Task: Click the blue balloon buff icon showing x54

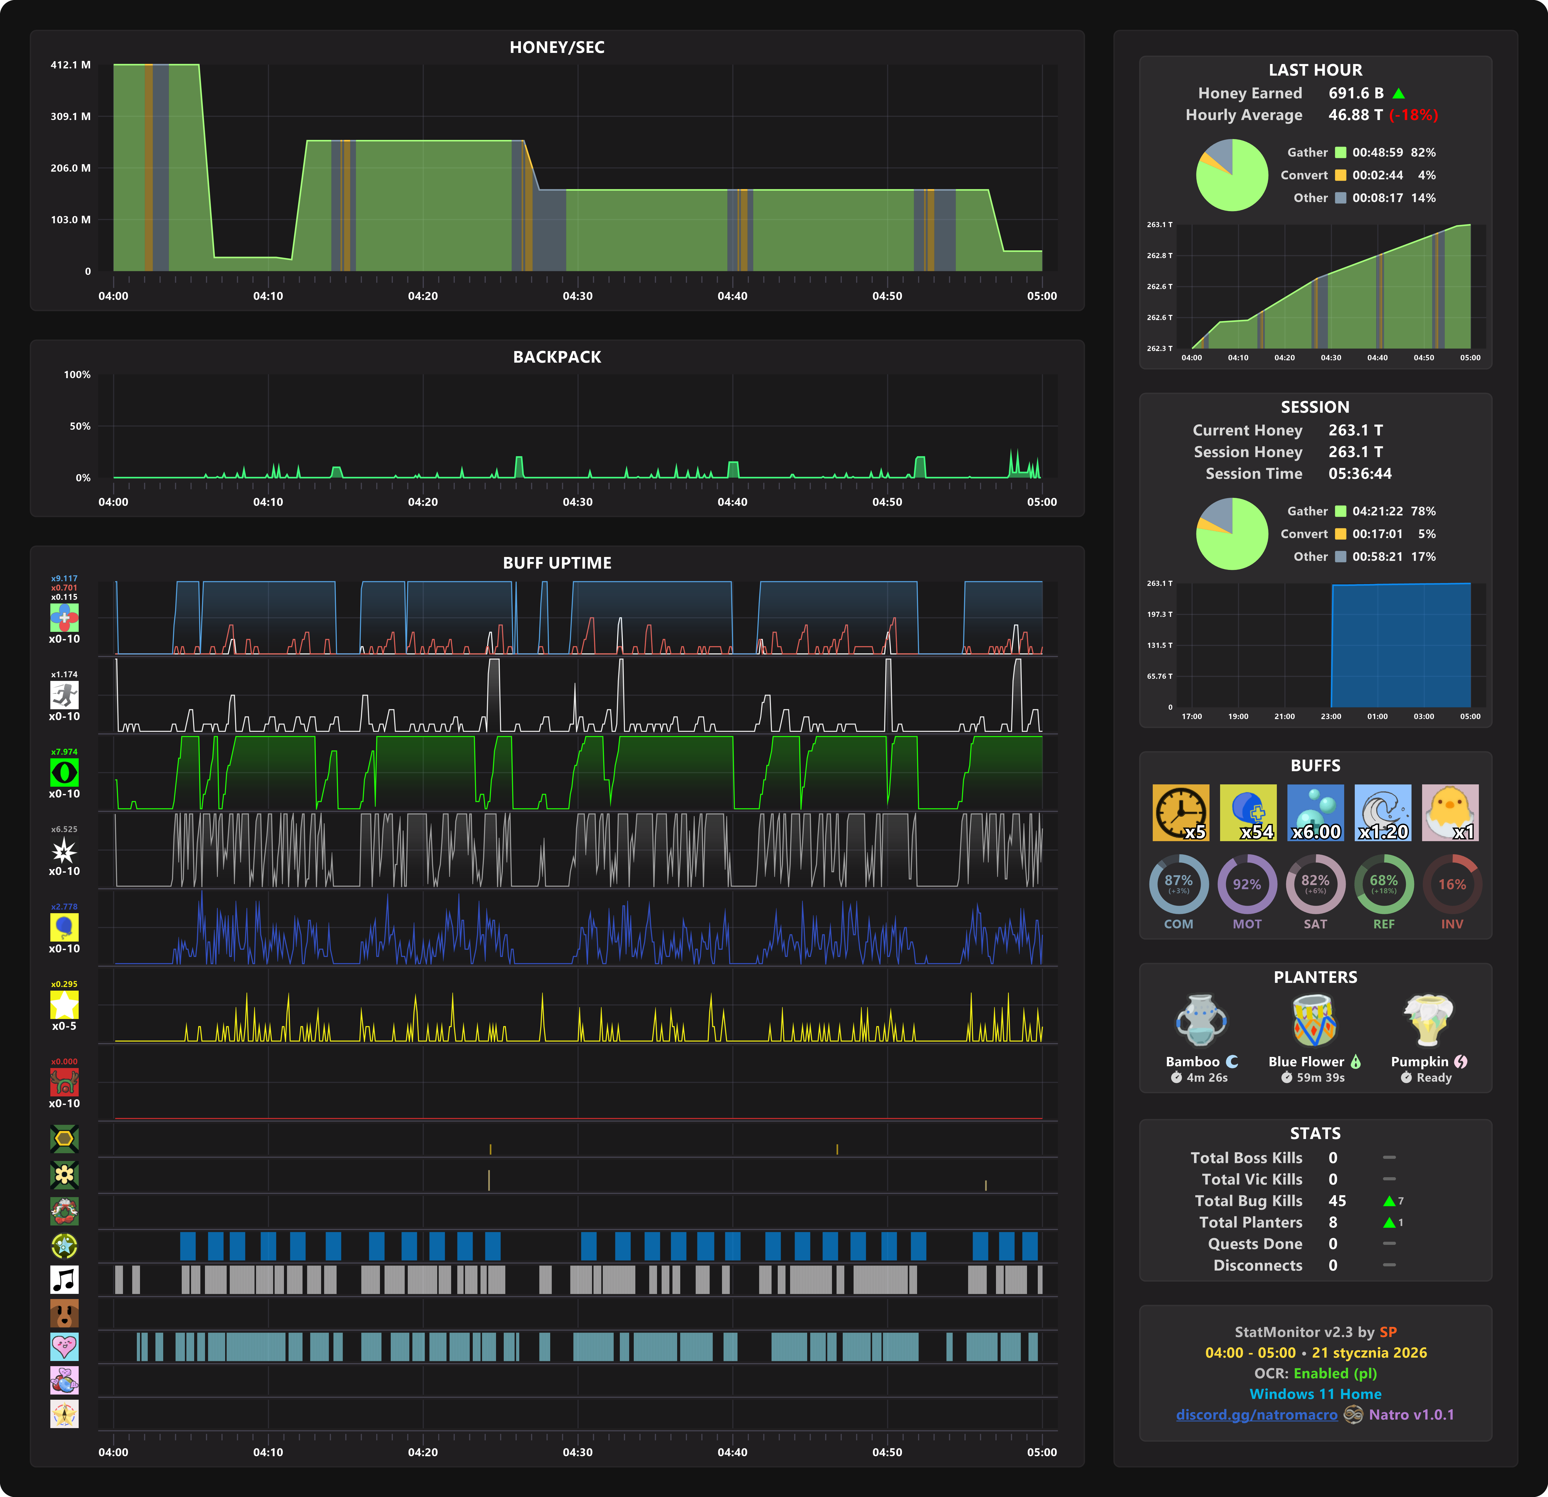Action: [1248, 812]
